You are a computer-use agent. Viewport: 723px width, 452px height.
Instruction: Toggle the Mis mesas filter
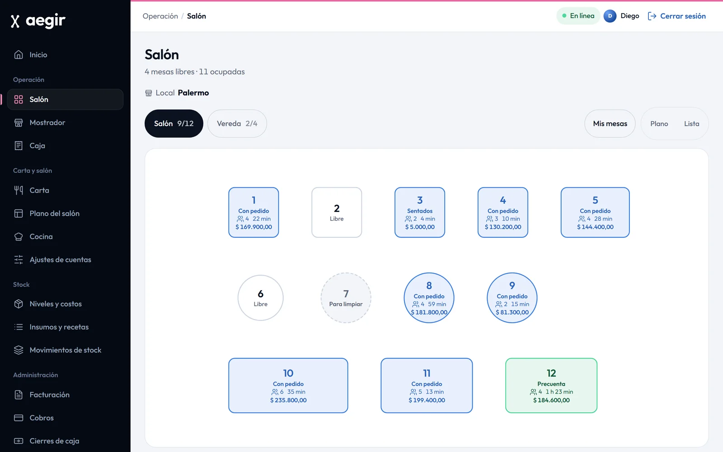coord(610,123)
